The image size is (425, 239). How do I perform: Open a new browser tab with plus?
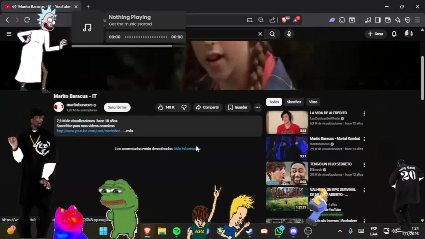88,7
